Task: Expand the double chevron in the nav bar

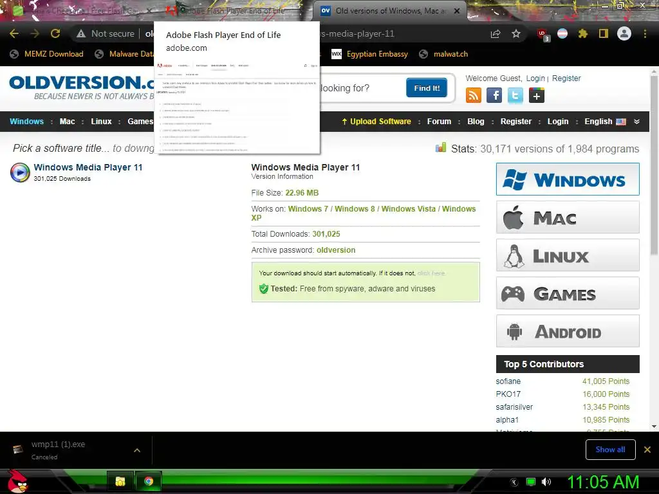Action: pyautogui.click(x=636, y=122)
